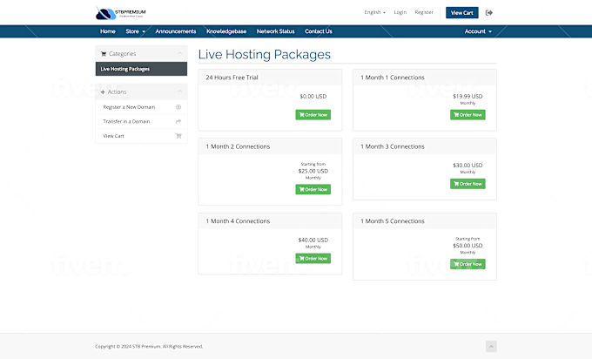592x359 pixels.
Task: Click the share arrow icon next to Transfer in a Domain
Action: pyautogui.click(x=178, y=121)
